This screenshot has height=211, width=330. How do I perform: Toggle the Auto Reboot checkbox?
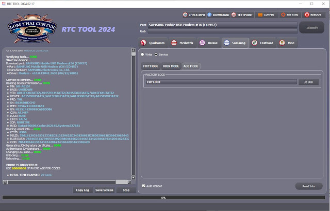143,186
